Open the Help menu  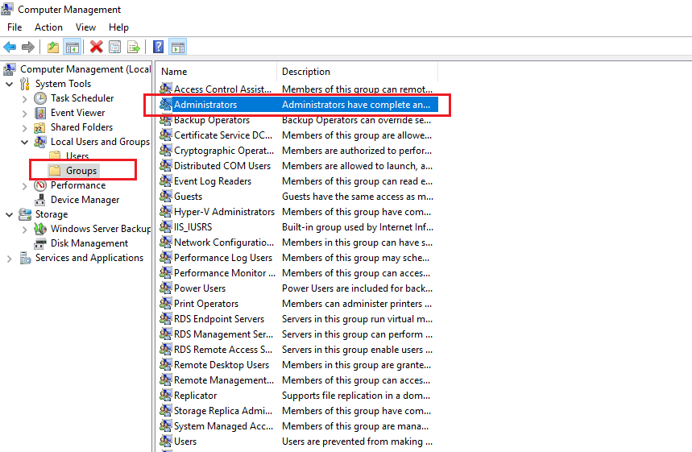pyautogui.click(x=118, y=27)
